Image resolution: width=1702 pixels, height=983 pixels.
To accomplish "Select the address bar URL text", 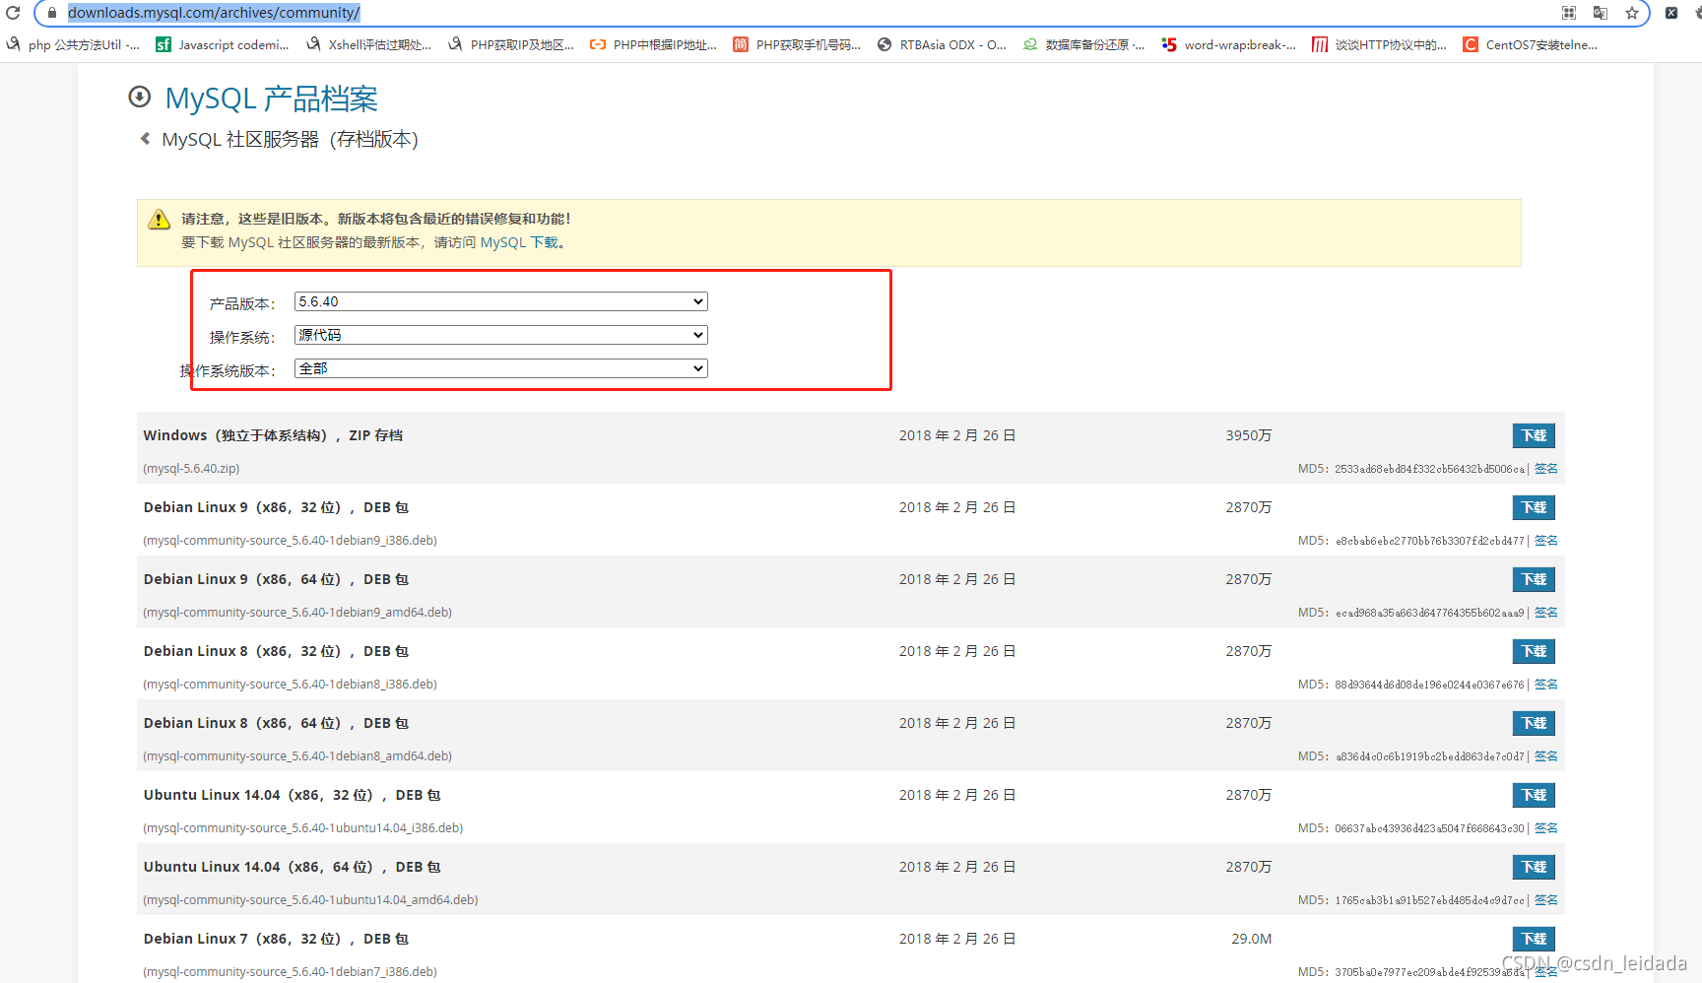I will click(214, 13).
